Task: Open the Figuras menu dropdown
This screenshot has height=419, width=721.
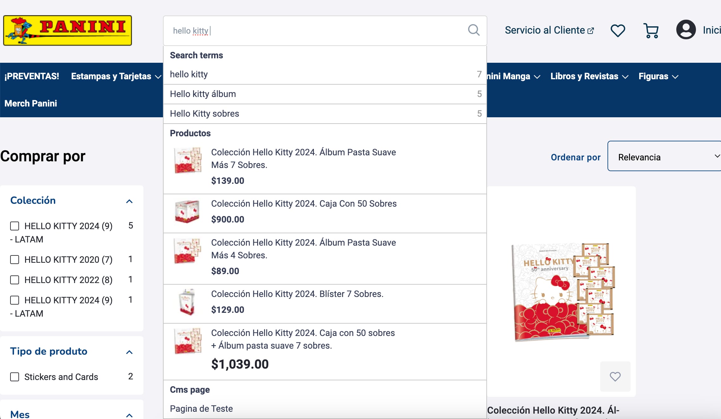Action: [x=658, y=76]
